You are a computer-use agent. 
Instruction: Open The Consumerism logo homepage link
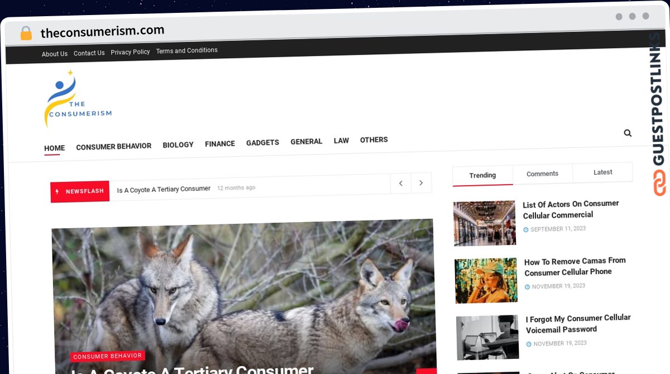[78, 99]
